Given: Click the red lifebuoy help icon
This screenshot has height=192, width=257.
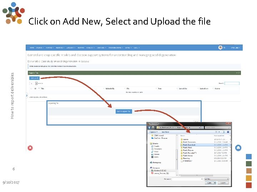Looking at the screenshot, I should point(30,148).
